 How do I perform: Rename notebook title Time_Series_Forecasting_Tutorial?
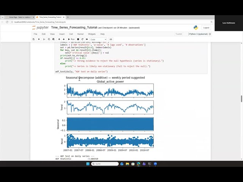74,28
